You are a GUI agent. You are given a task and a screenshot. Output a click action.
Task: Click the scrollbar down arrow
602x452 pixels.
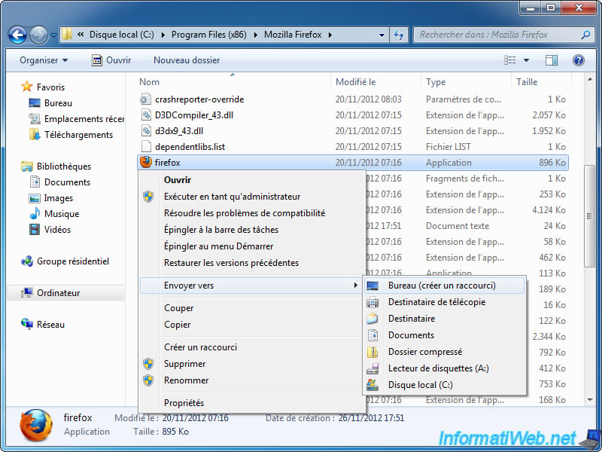point(590,400)
